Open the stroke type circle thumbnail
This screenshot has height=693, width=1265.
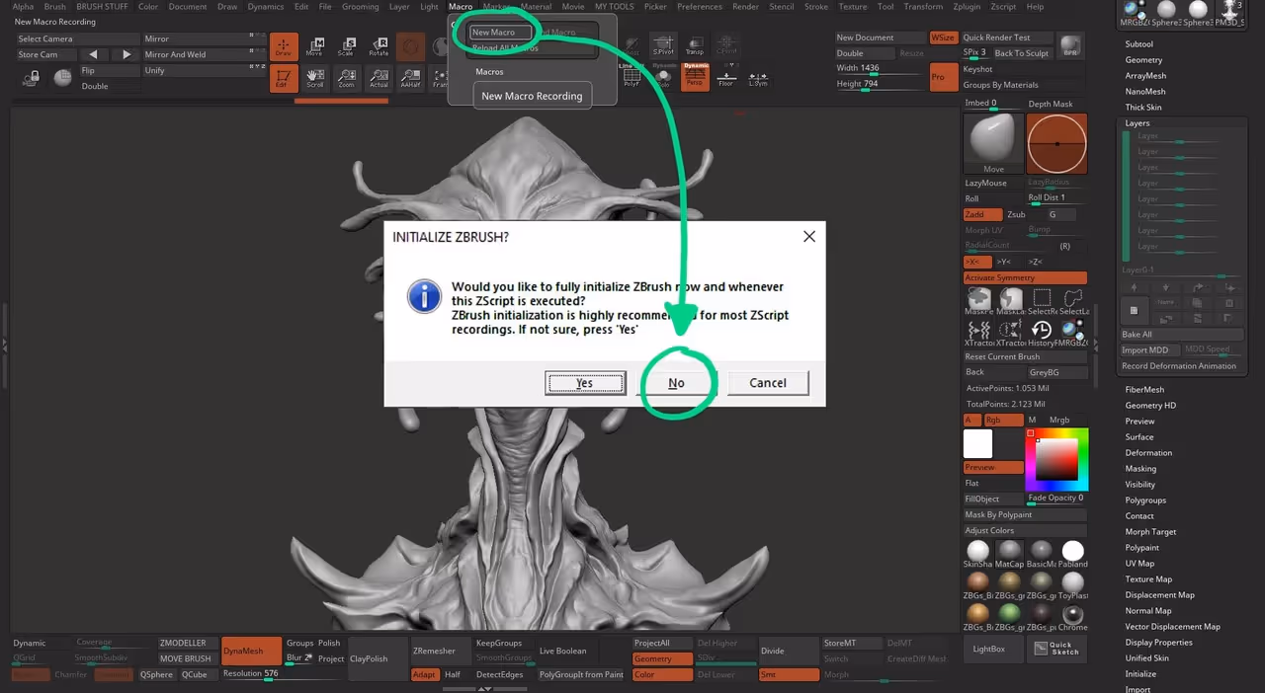tap(1056, 143)
